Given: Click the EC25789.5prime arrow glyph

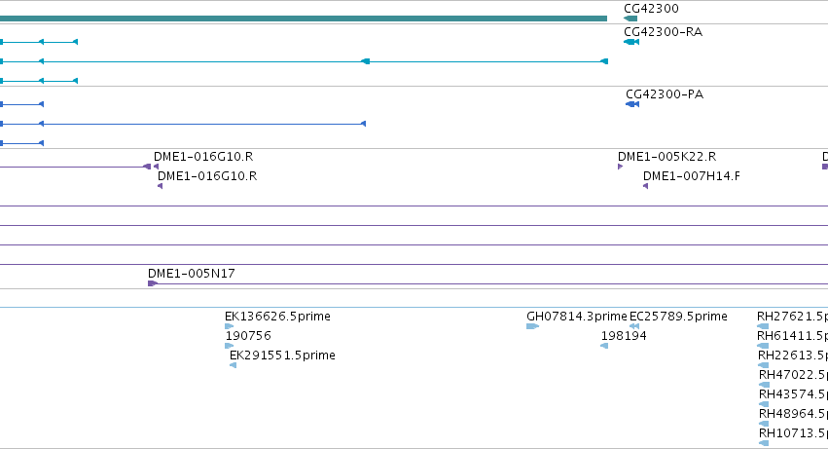Looking at the screenshot, I should (x=634, y=326).
